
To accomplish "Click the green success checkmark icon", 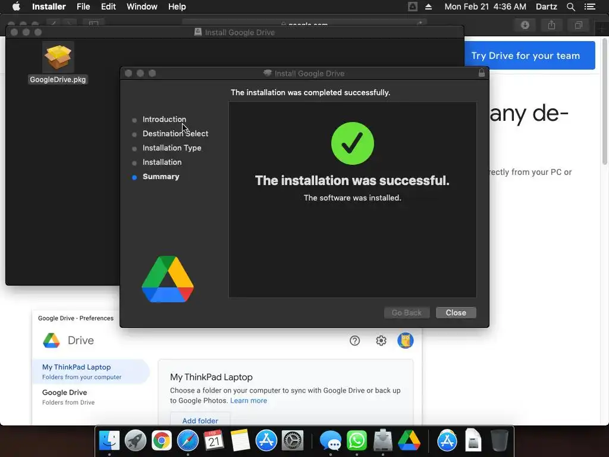I will 352,143.
